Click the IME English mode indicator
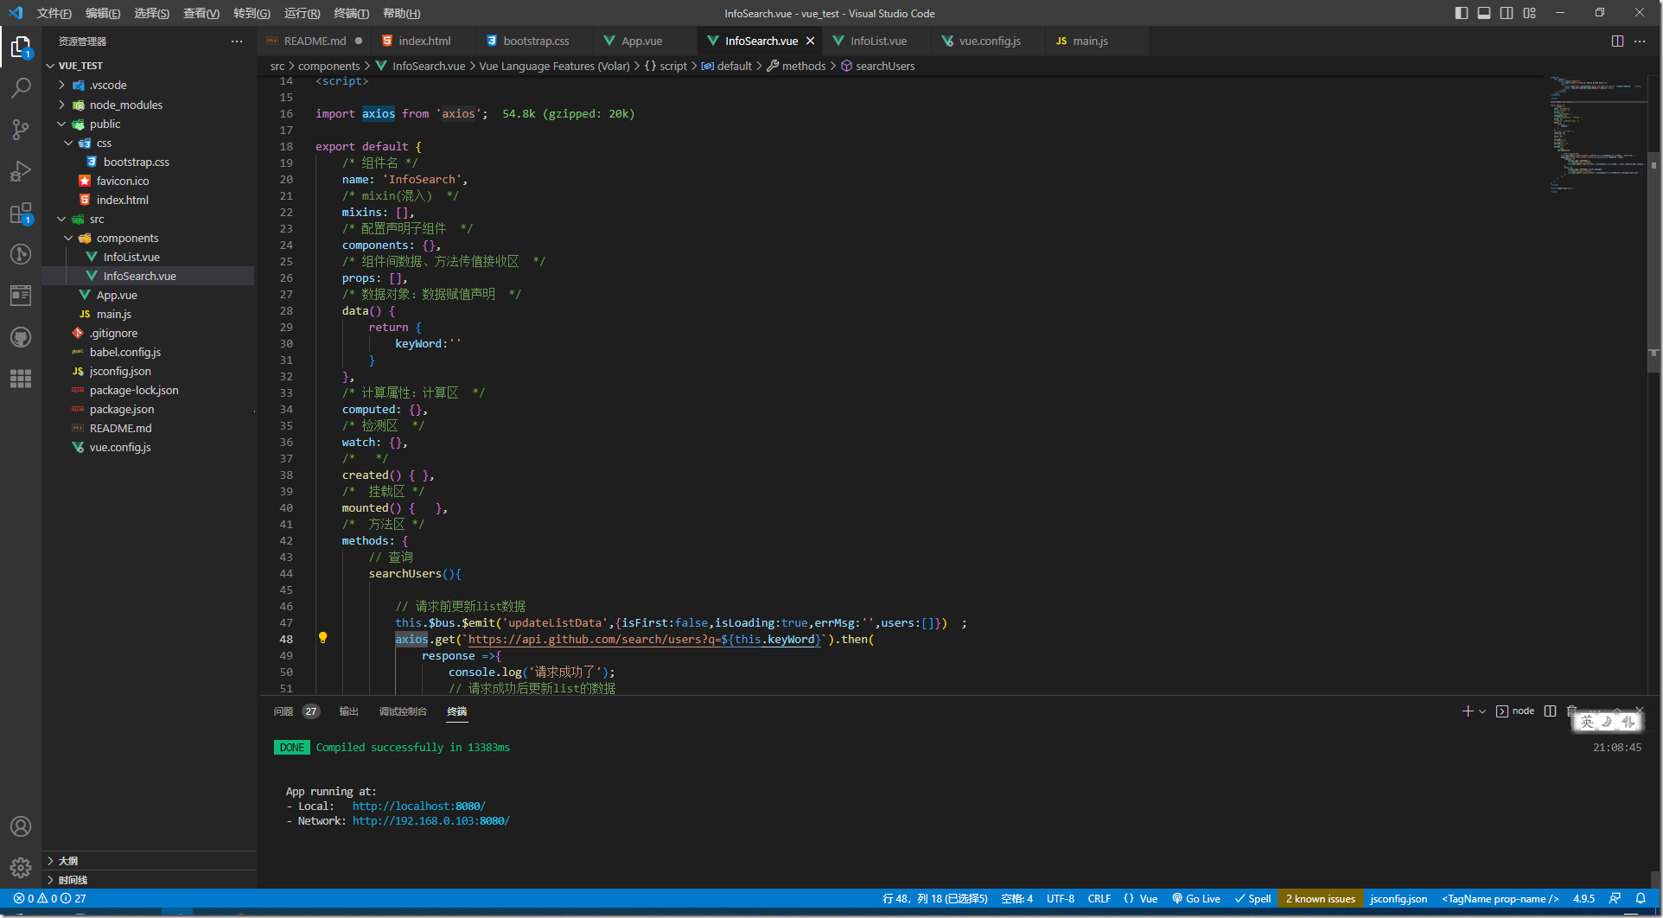The width and height of the screenshot is (1663, 918). pos(1587,722)
